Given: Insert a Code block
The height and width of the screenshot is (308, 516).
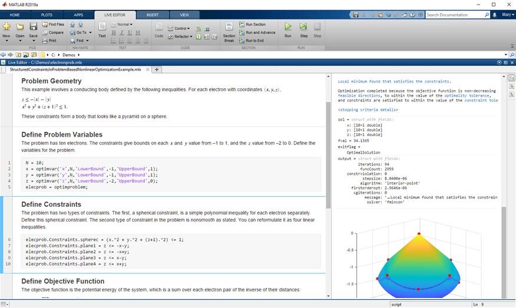Looking at the screenshot, I should 159,29.
